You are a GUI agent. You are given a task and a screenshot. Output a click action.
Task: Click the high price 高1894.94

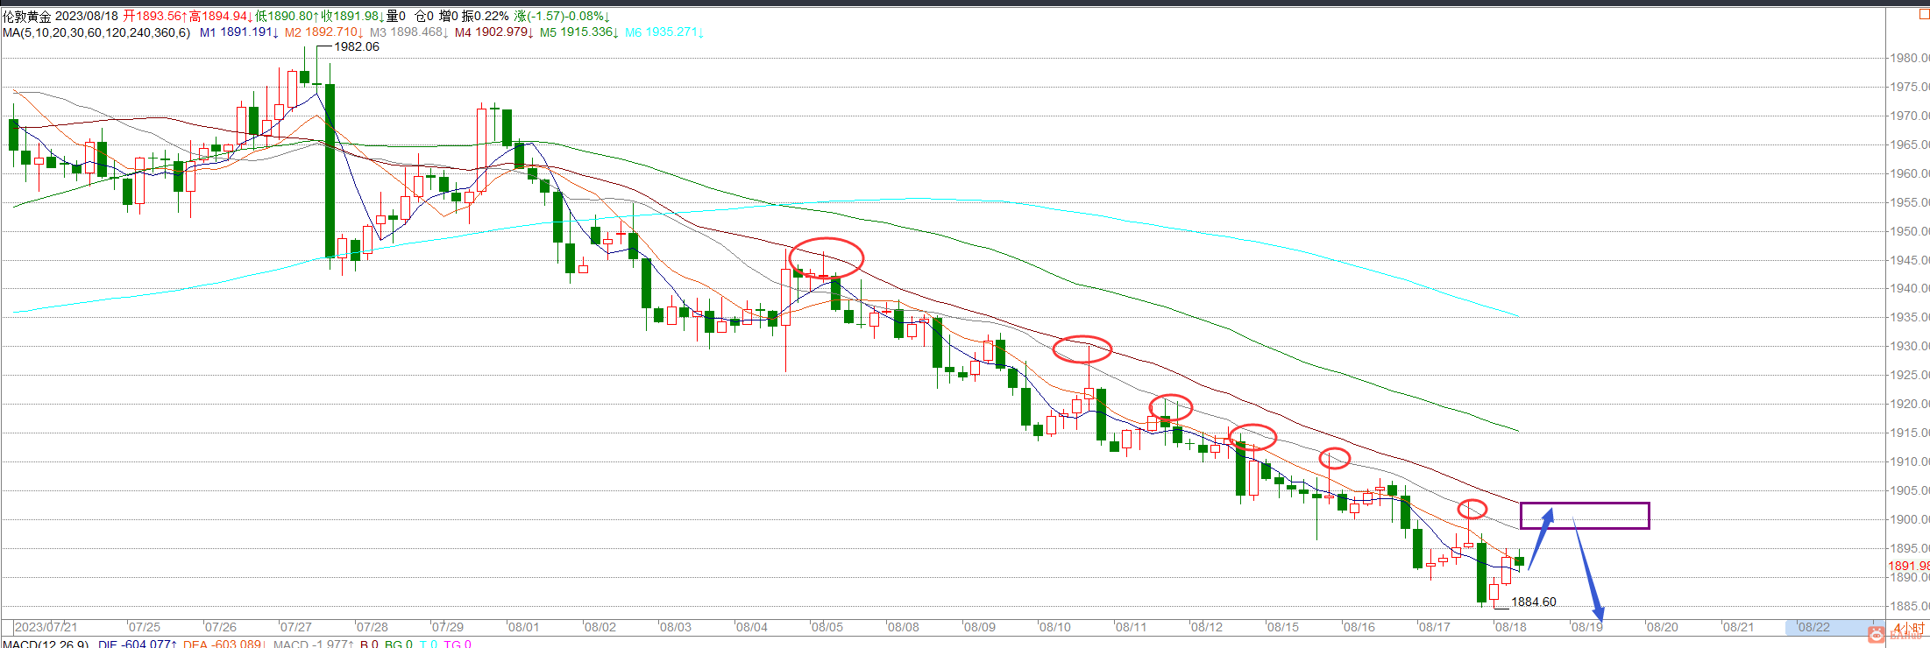point(221,16)
